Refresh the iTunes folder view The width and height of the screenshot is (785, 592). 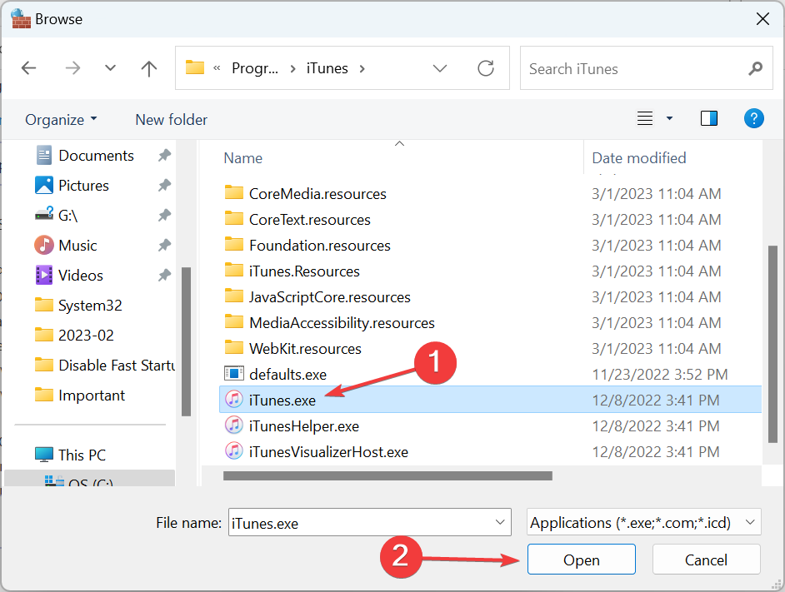click(x=486, y=68)
